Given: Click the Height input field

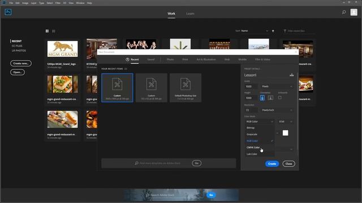Looking at the screenshot, I should point(251,98).
